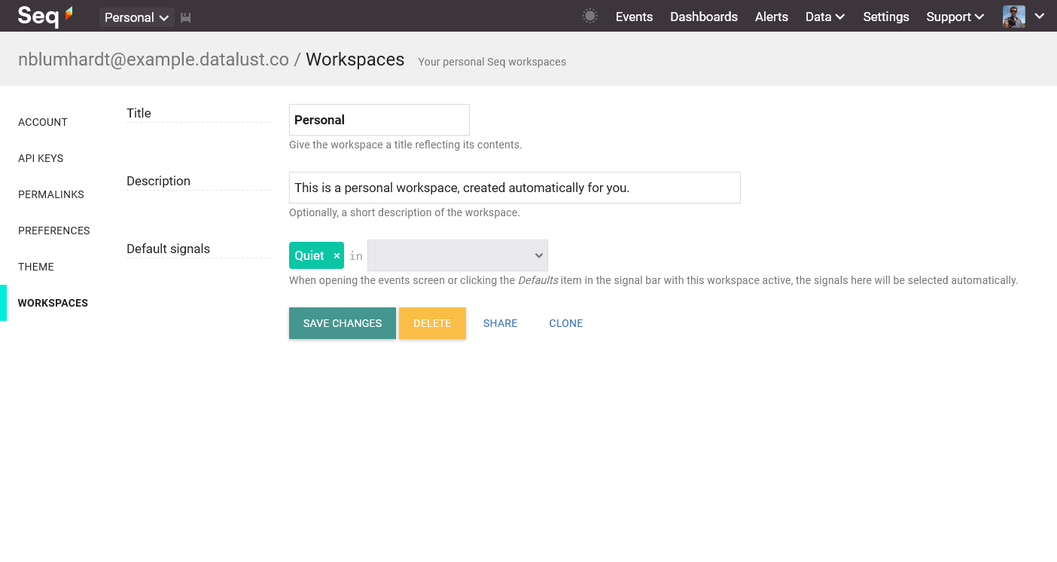Click the user avatar picture

click(1014, 17)
